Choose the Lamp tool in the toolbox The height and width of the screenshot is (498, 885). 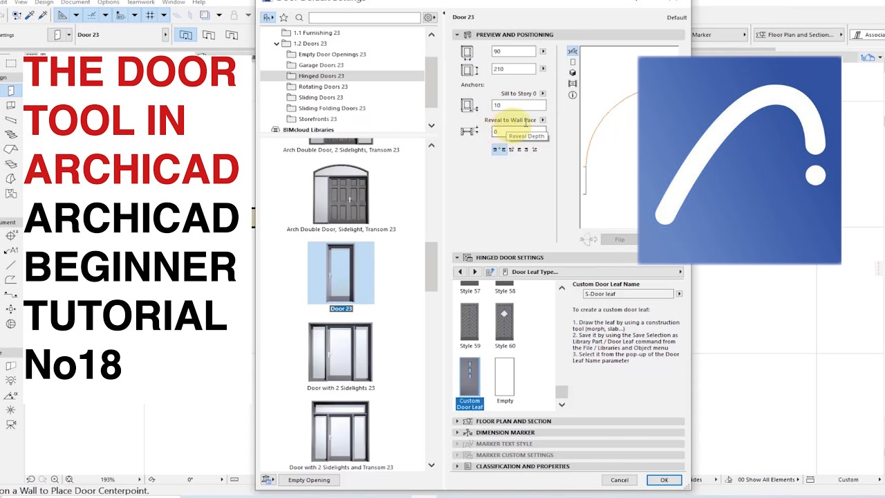click(x=11, y=380)
